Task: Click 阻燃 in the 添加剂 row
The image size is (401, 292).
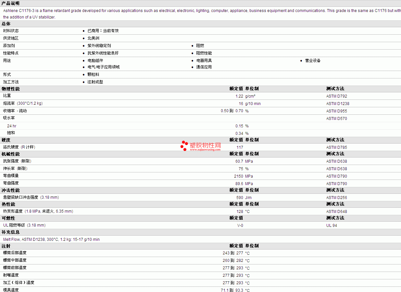Action: (x=200, y=46)
